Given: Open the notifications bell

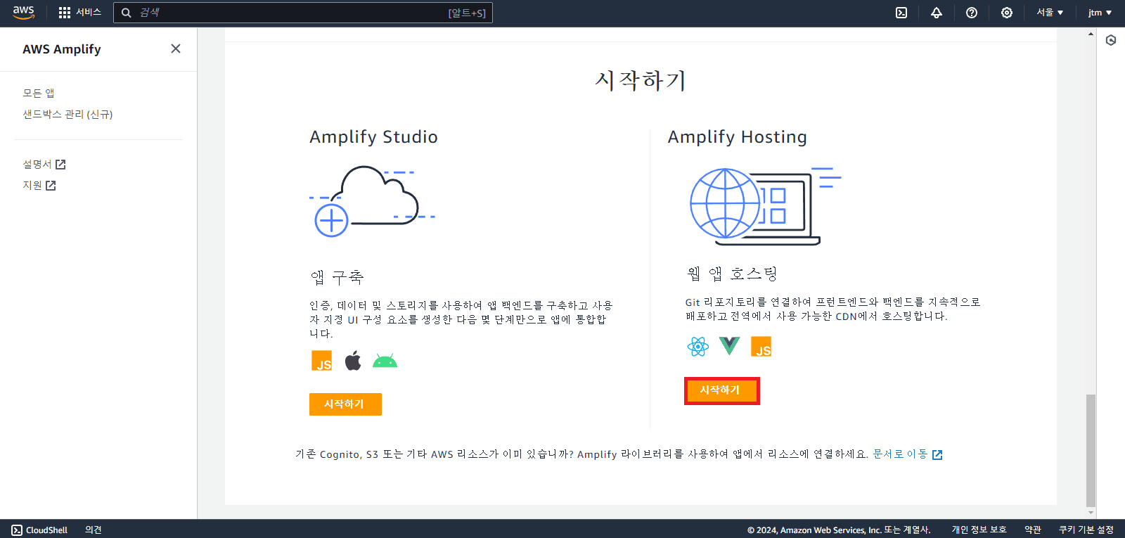Looking at the screenshot, I should click(x=937, y=13).
